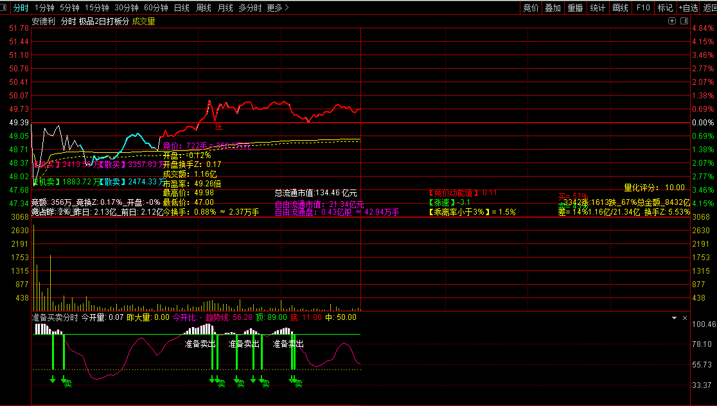The width and height of the screenshot is (717, 406).
Task: Switch to the 1分钟 chart
Action: click(x=44, y=8)
